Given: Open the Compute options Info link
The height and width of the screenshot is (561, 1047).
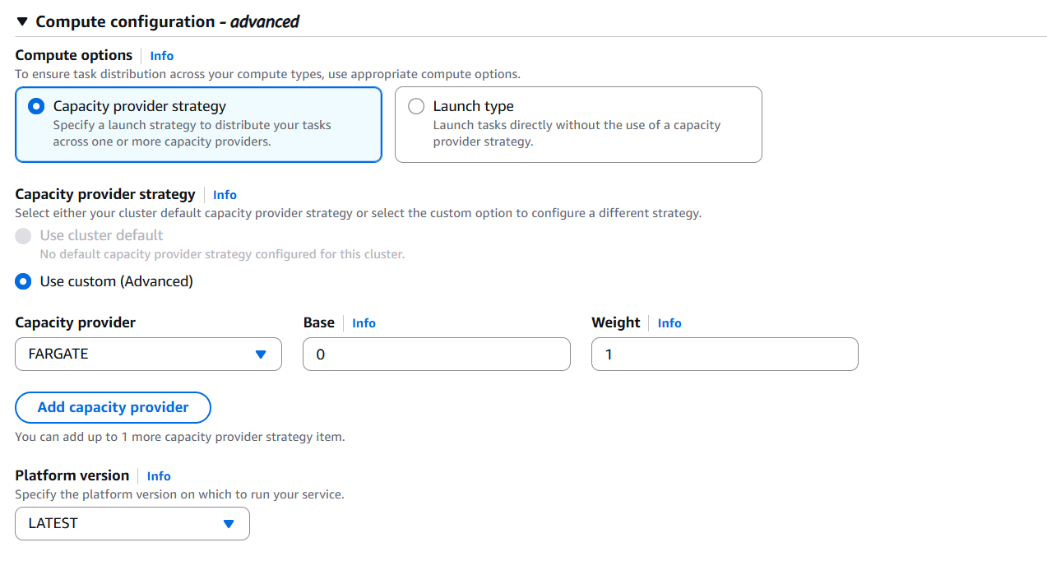Looking at the screenshot, I should 161,55.
